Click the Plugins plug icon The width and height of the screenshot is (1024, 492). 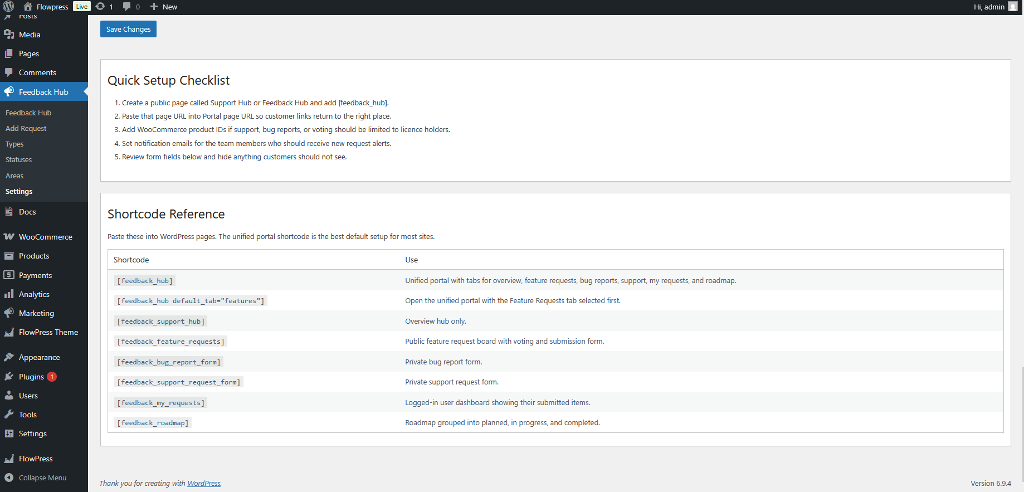pyautogui.click(x=9, y=377)
